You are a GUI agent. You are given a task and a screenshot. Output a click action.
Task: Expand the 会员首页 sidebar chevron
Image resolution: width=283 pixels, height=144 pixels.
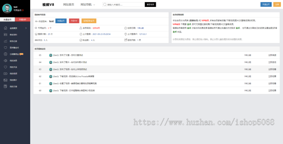pyautogui.click(x=26, y=28)
